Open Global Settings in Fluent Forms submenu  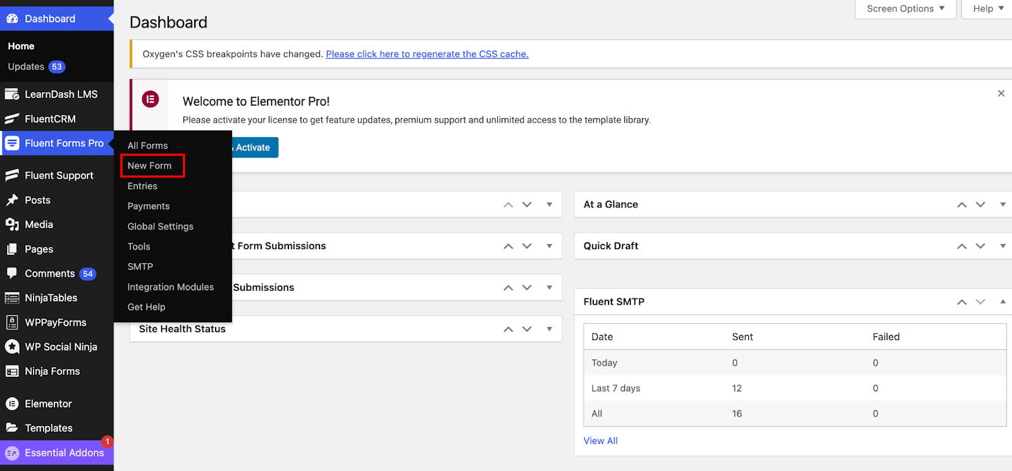(161, 226)
